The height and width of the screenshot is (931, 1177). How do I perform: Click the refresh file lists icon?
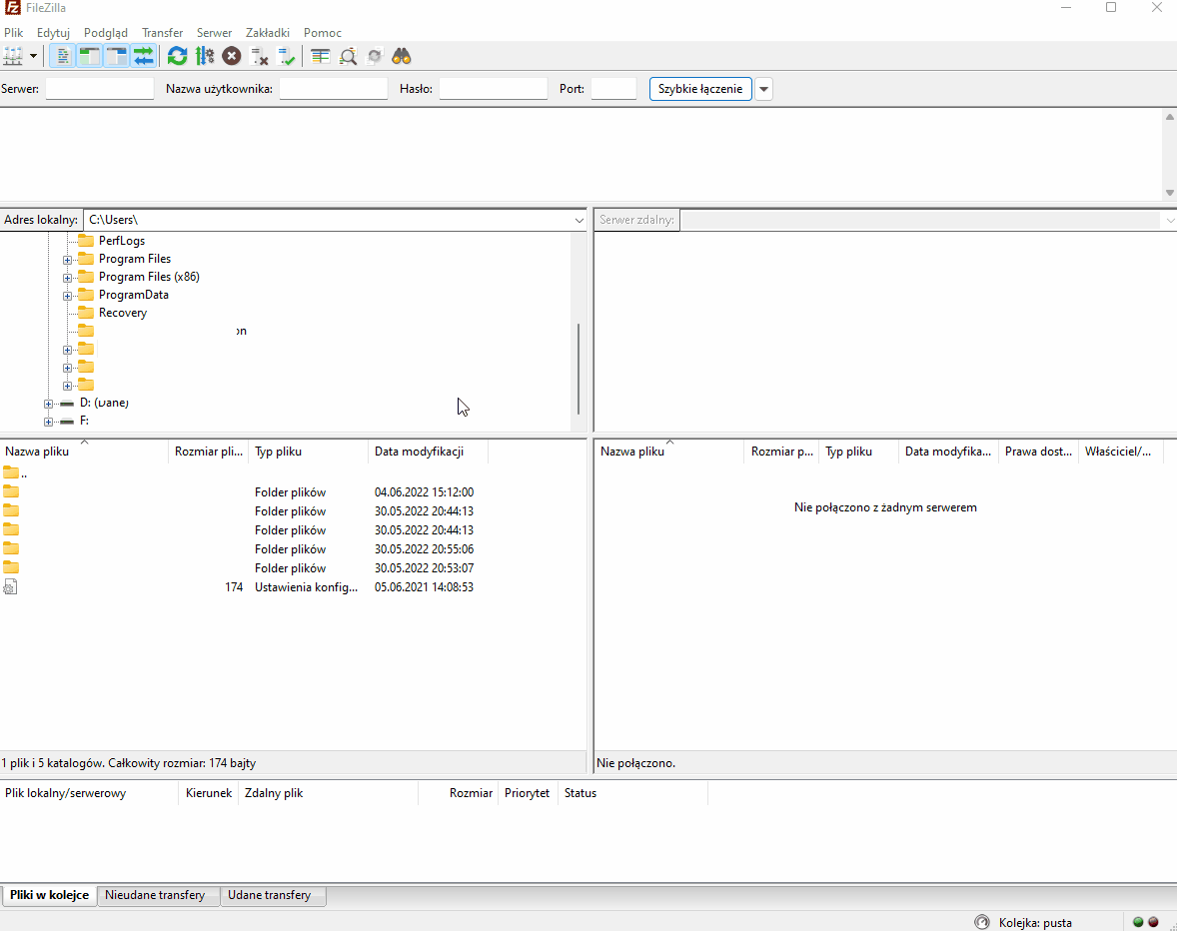click(177, 56)
